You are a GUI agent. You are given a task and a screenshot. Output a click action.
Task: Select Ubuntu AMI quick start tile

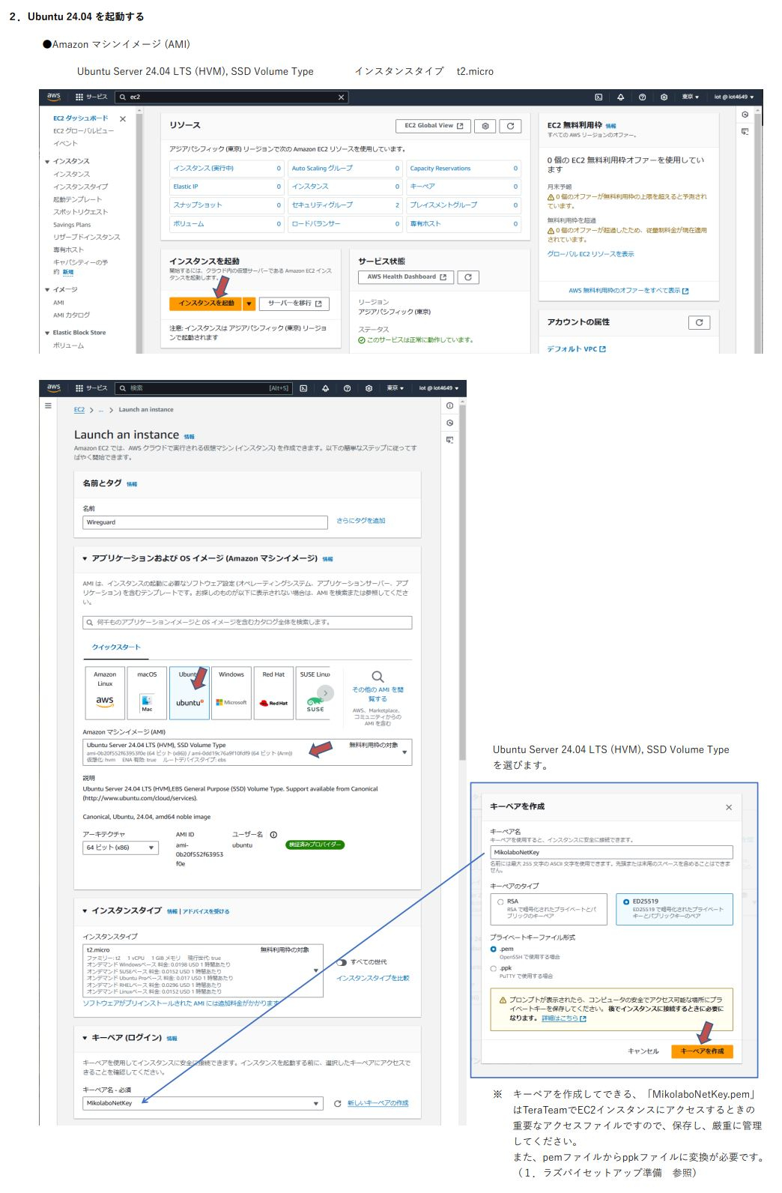[190, 693]
